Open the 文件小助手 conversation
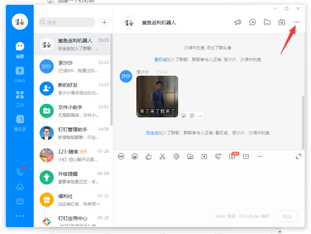 (72, 111)
